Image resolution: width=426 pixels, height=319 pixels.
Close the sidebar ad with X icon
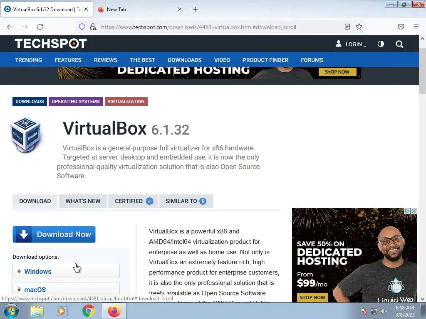[414, 211]
